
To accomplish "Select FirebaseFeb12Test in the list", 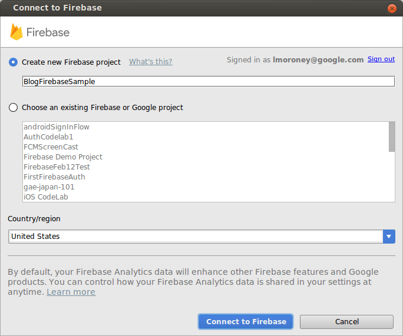I will coord(57,167).
